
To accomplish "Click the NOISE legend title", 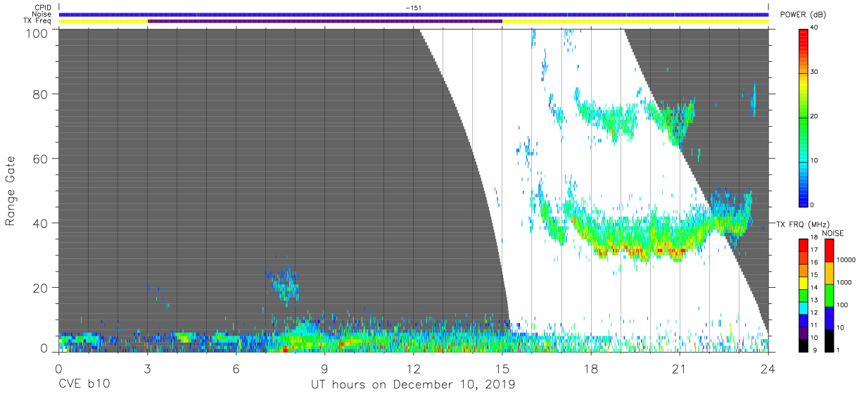I will 834,233.
